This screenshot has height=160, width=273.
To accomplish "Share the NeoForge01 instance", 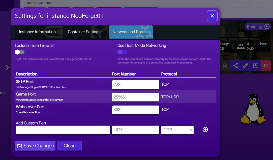I will point(235,66).
